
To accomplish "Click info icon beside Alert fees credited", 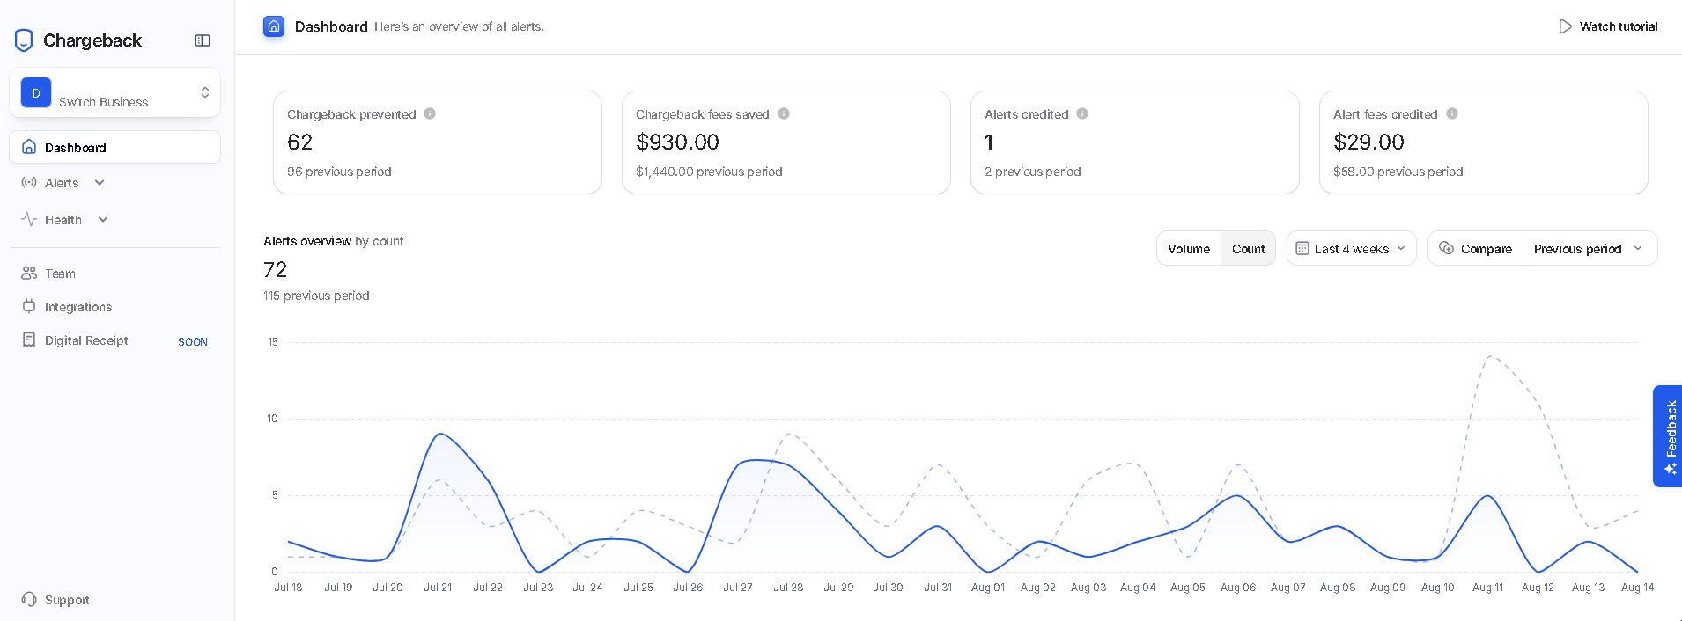I will 1452,113.
